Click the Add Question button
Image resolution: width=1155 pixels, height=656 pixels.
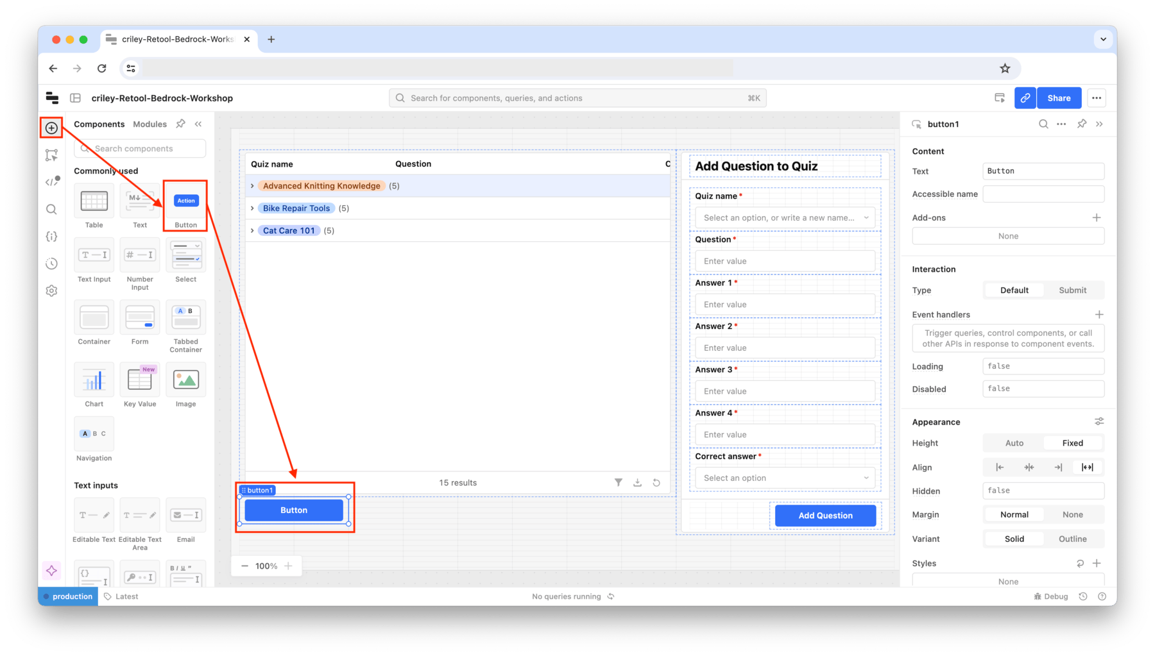click(x=825, y=516)
